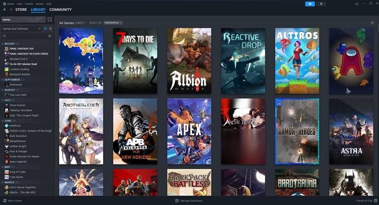The height and width of the screenshot is (205, 379).
Task: Click Darkwood sidebar icon
Action: pyautogui.click(x=6, y=85)
